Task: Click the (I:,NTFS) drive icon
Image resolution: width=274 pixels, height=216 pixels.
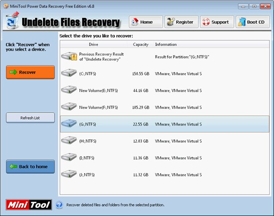Action: point(69,157)
